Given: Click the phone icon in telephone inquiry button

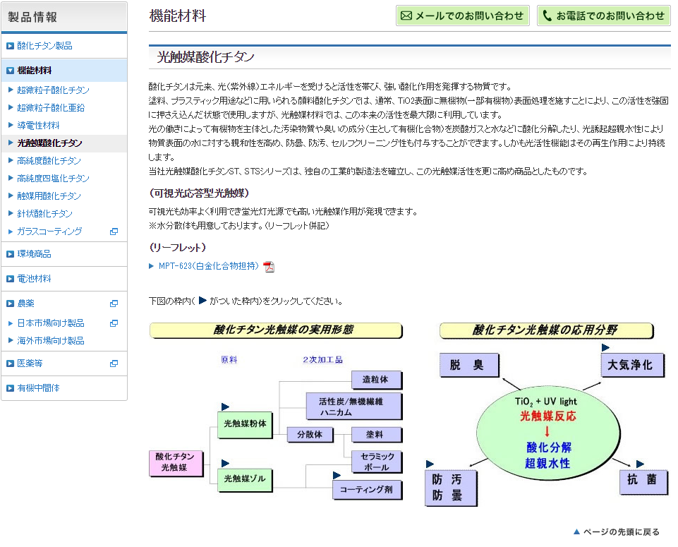Looking at the screenshot, I should click(547, 16).
